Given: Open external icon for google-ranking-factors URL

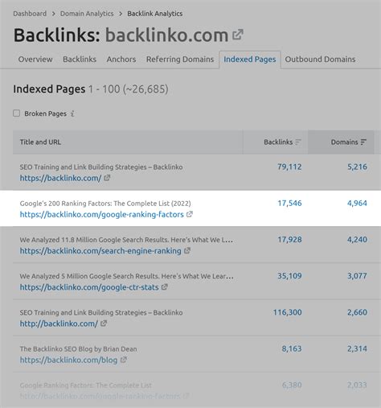Looking at the screenshot, I should [190, 214].
